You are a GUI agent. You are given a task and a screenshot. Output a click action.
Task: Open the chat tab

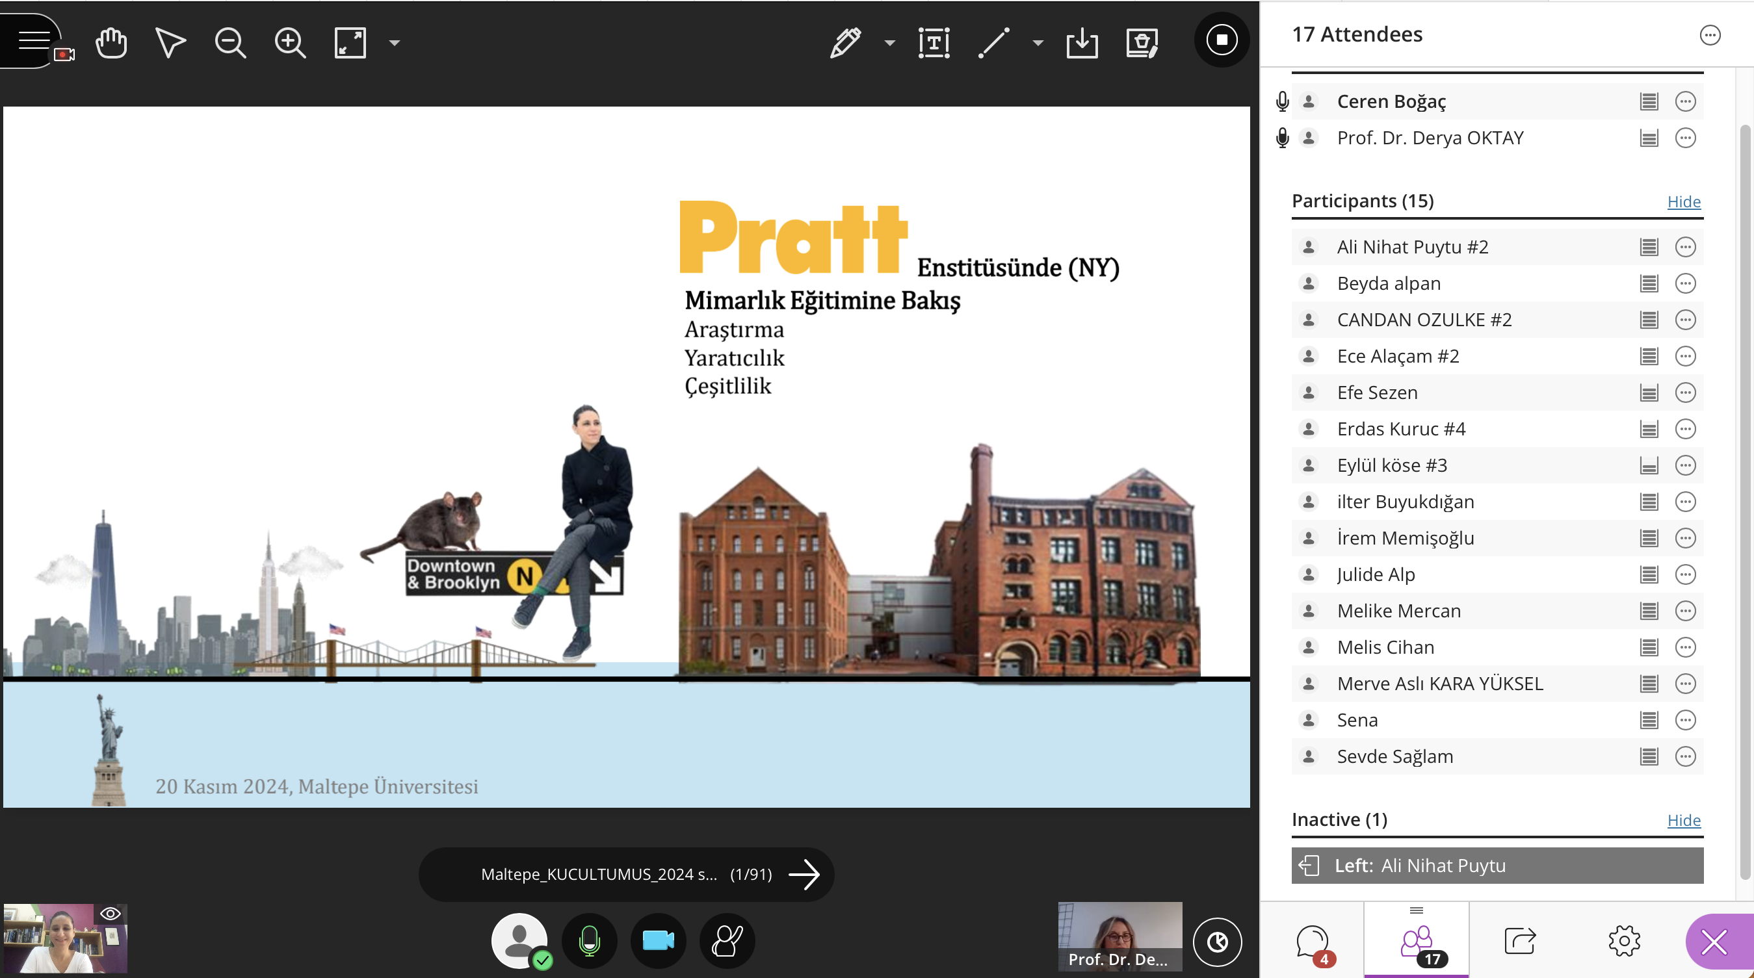click(x=1312, y=942)
